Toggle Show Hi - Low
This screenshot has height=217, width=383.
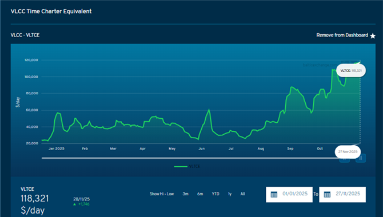click(162, 194)
